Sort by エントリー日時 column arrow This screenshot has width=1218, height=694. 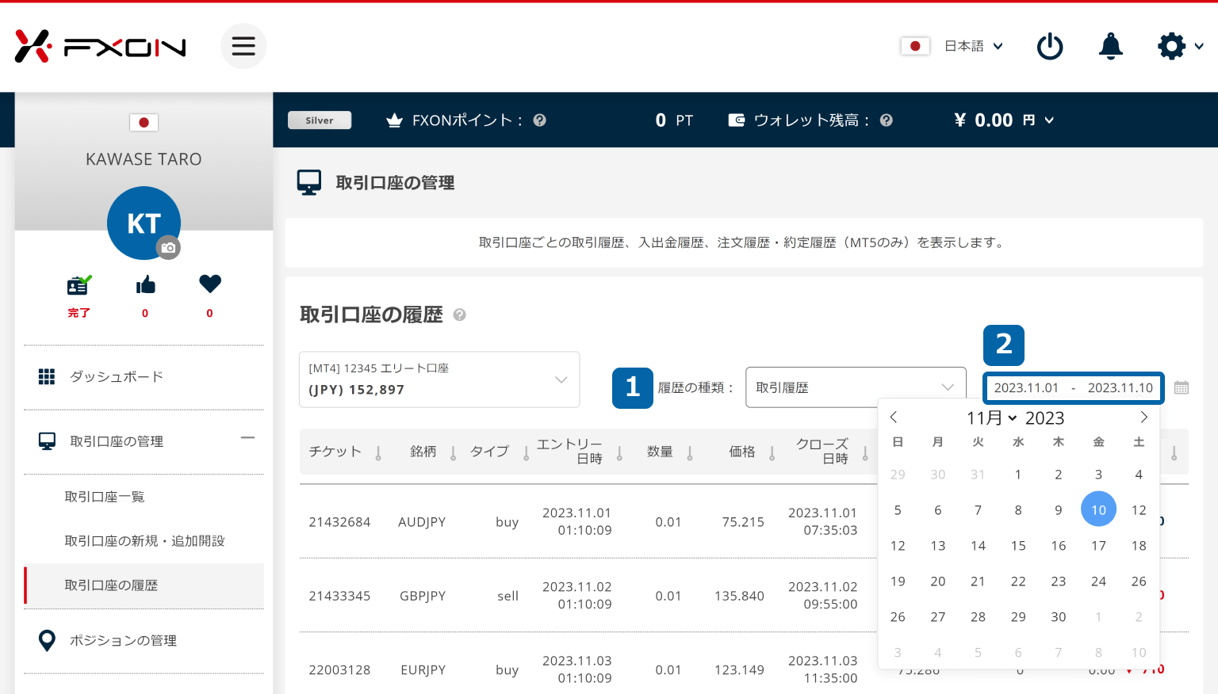619,452
